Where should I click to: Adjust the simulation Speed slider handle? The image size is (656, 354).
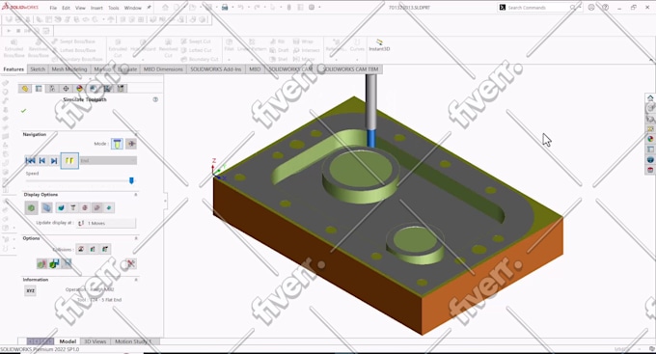[131, 180]
